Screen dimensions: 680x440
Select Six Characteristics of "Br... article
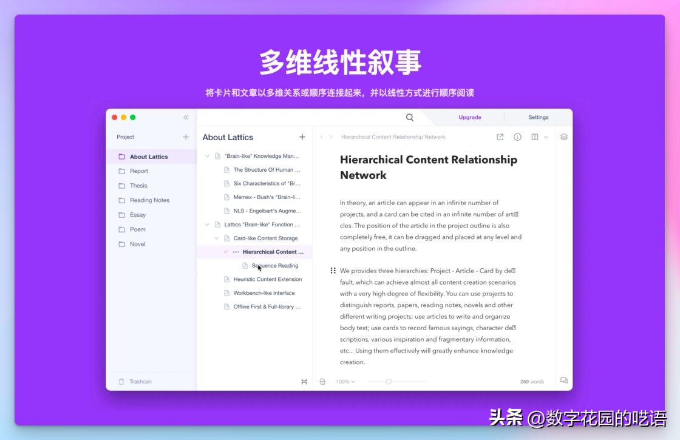click(x=254, y=183)
